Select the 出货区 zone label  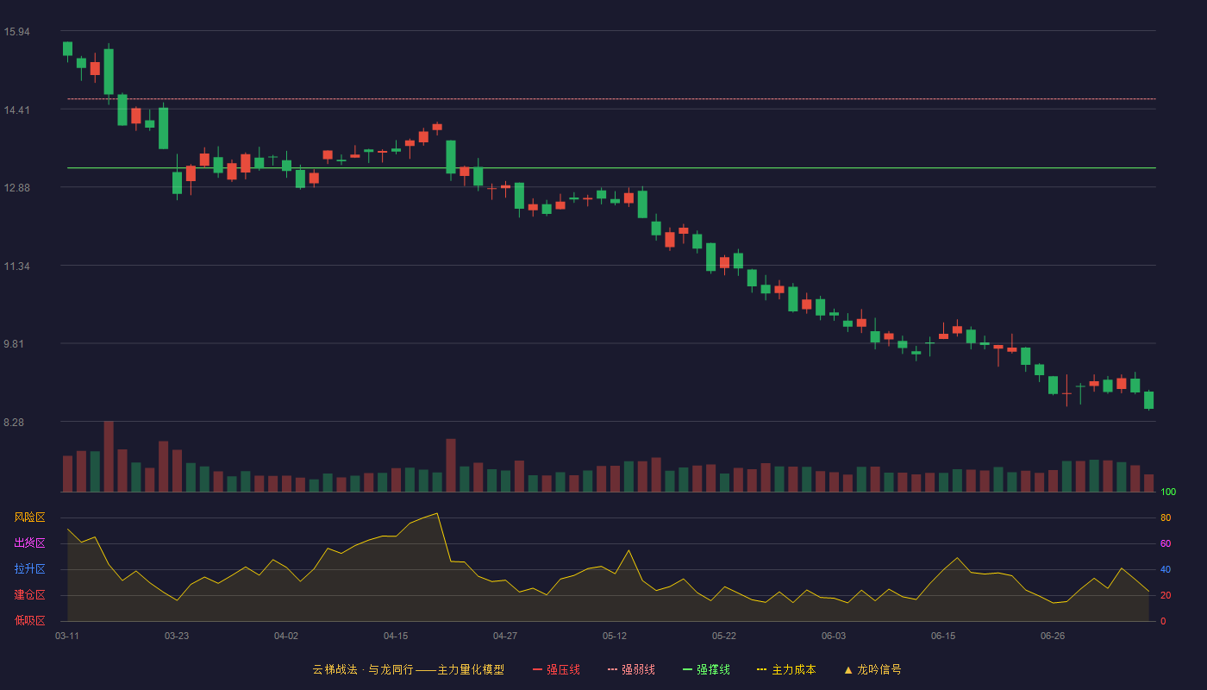click(29, 543)
